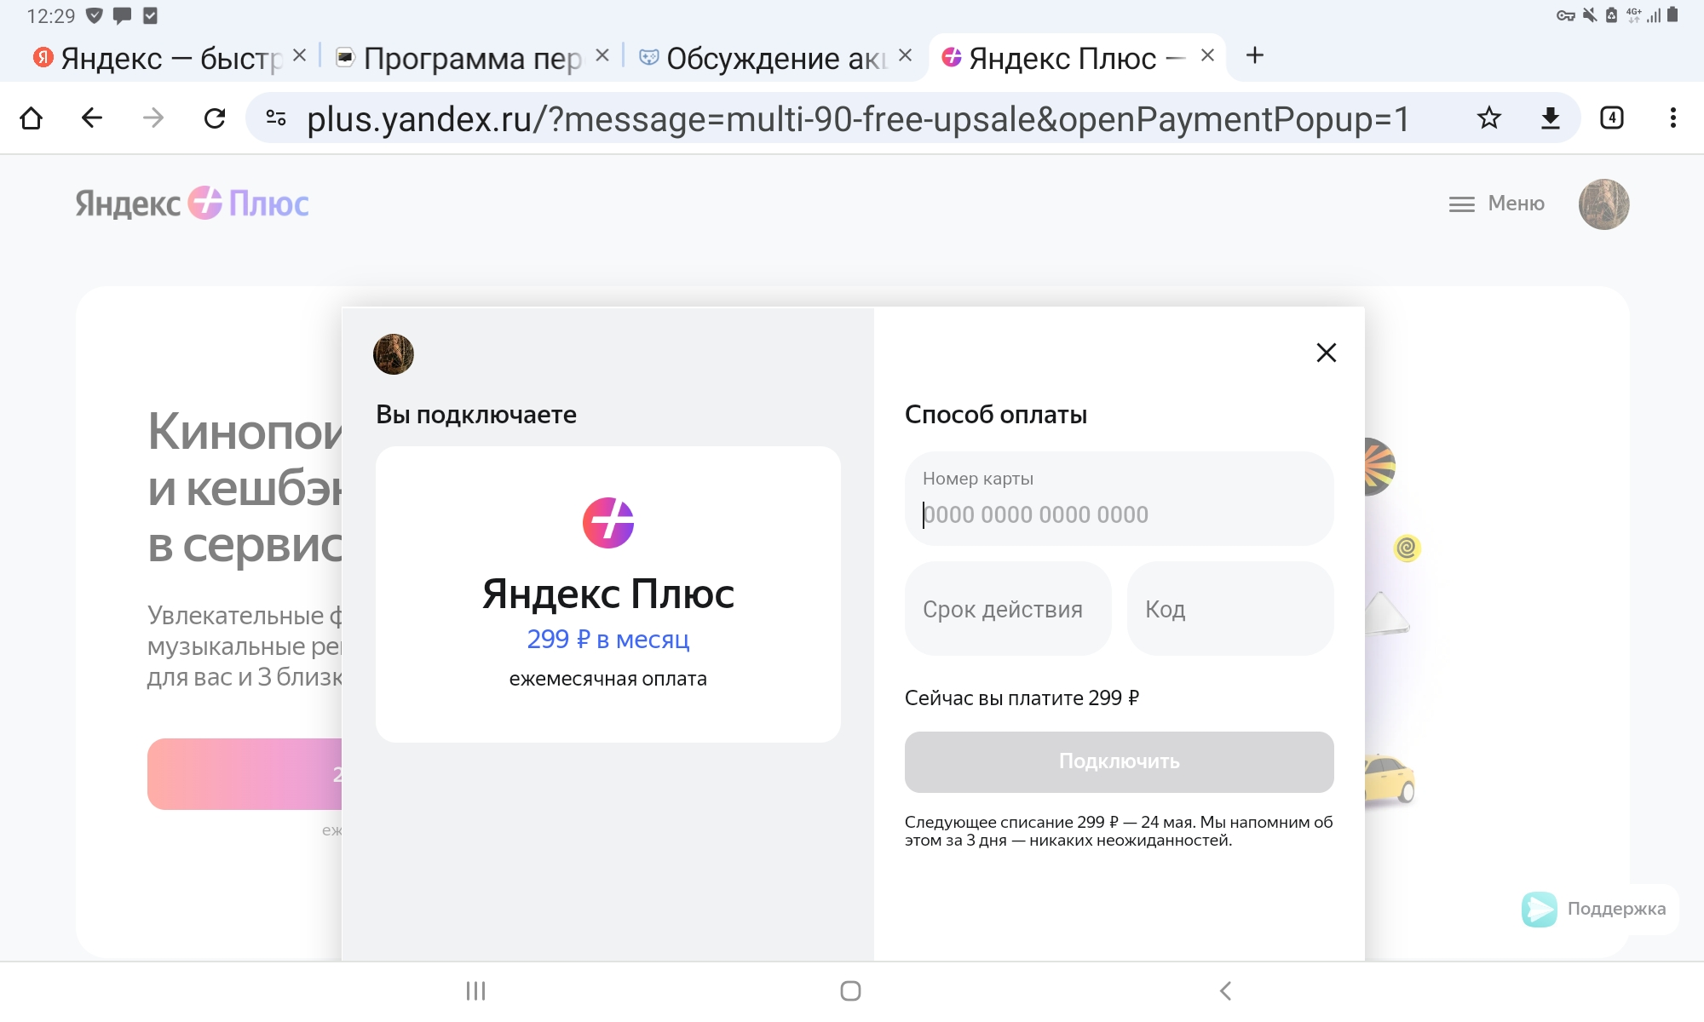Go back with the left arrow
Viewport: 1704px width, 1022px height.
click(92, 118)
